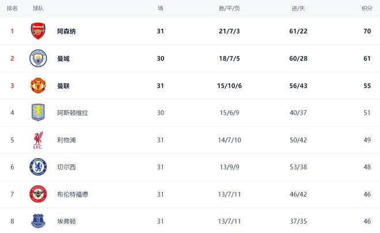Click the Arsenal club crest icon

(x=38, y=31)
